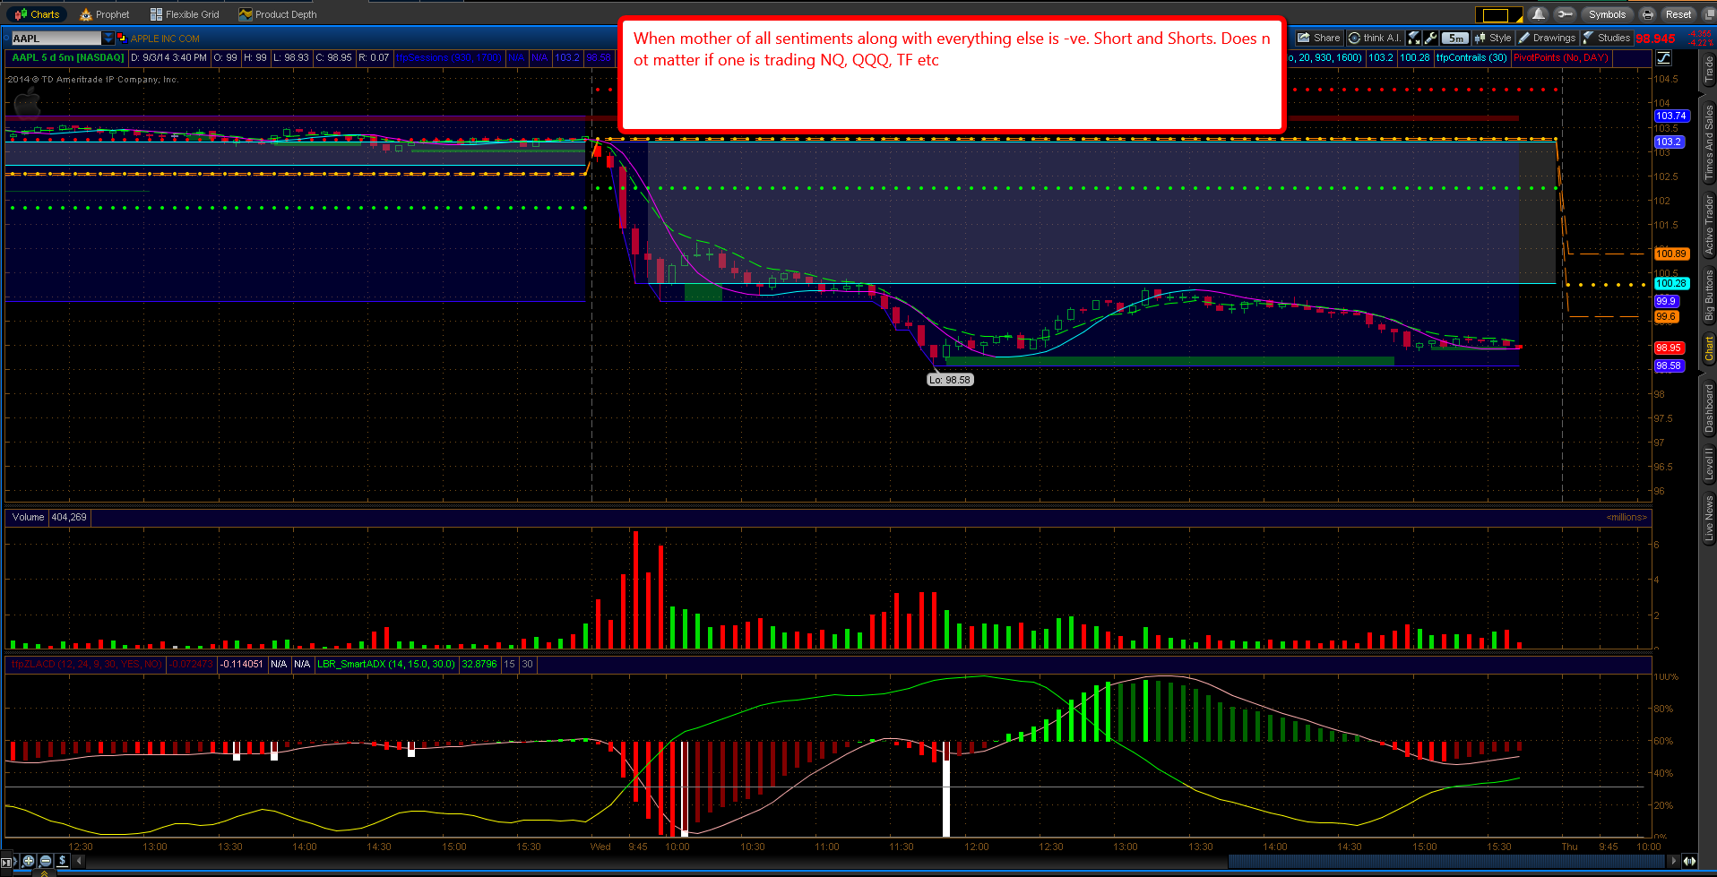
Task: Open the Trade side tab
Action: 1708,70
